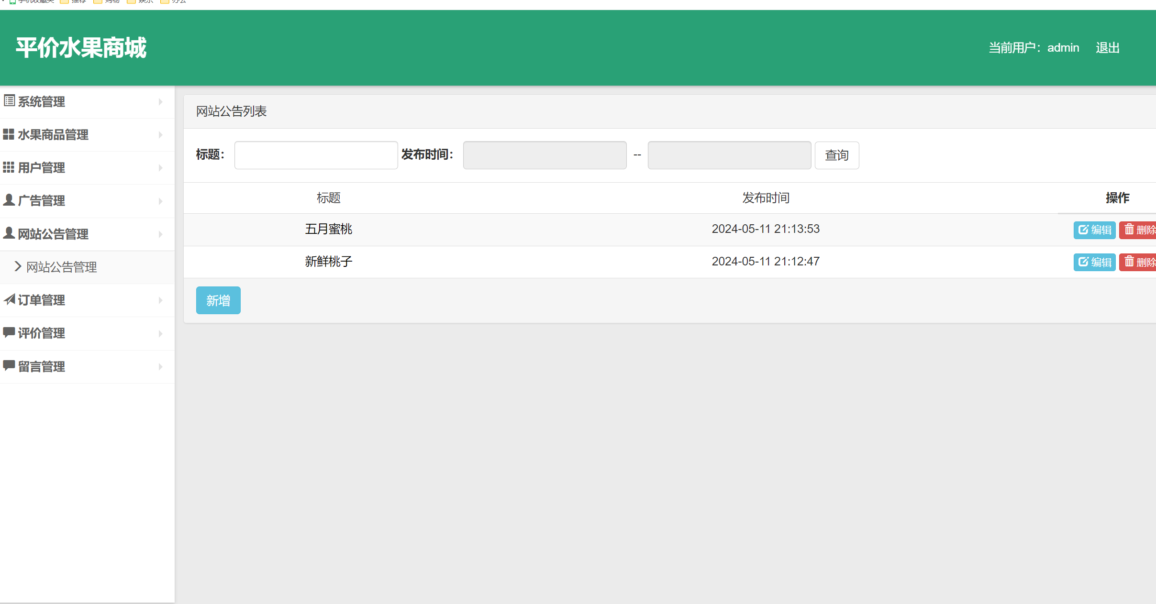
Task: Click the 查询 search button
Action: 836,155
